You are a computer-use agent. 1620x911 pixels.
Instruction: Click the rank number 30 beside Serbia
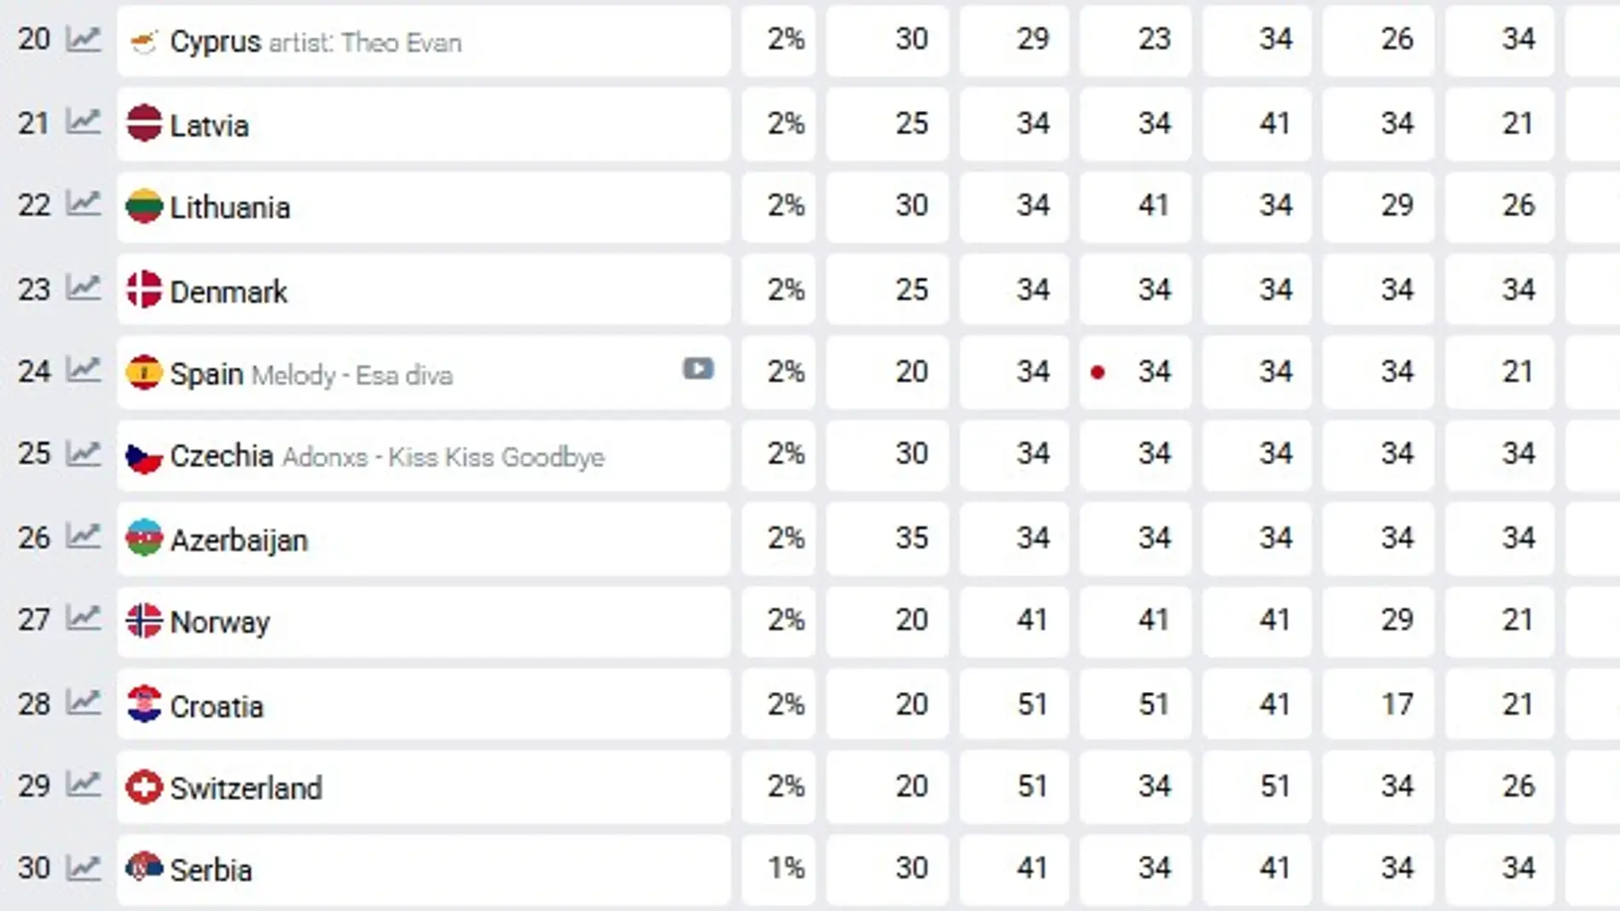pyautogui.click(x=36, y=868)
